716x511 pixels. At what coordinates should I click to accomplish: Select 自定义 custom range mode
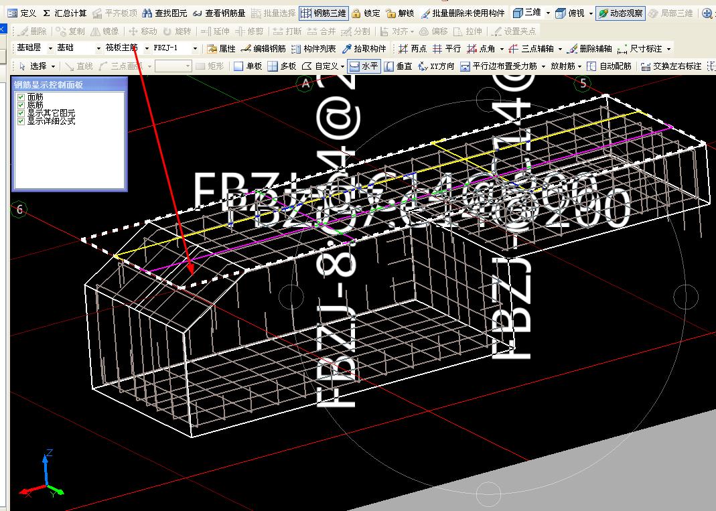(x=320, y=66)
